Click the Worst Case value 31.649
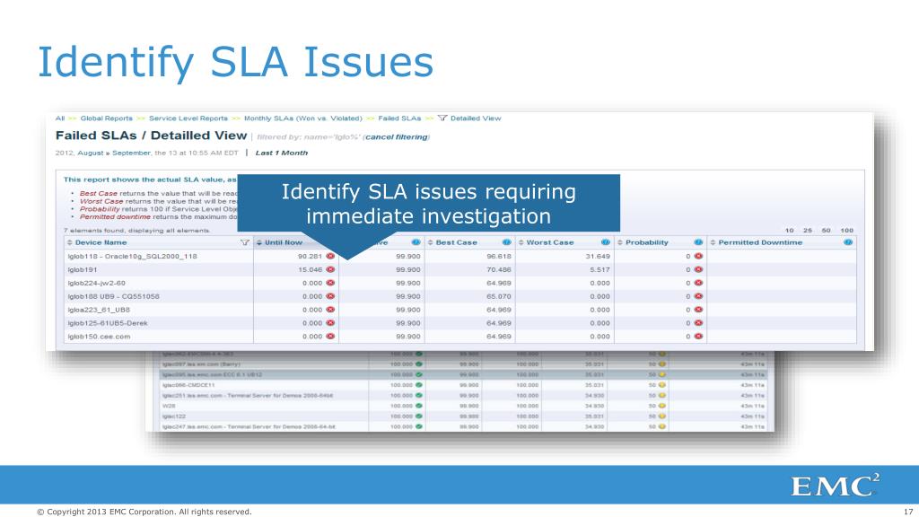 point(598,256)
